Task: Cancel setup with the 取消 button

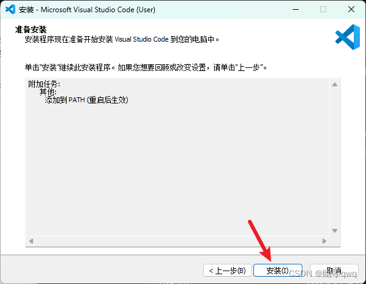Action: 334,271
